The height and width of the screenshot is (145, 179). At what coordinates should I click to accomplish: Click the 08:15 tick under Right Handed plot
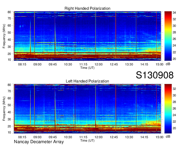click(22, 64)
